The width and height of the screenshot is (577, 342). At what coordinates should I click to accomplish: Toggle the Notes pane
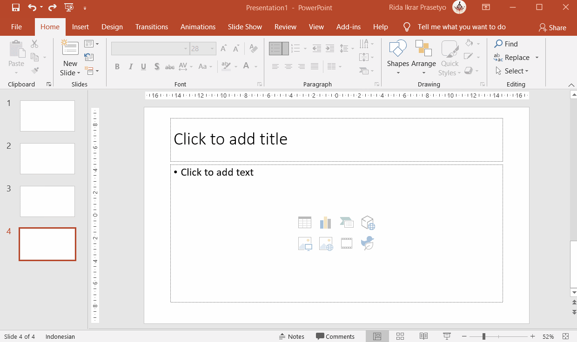[x=292, y=336]
